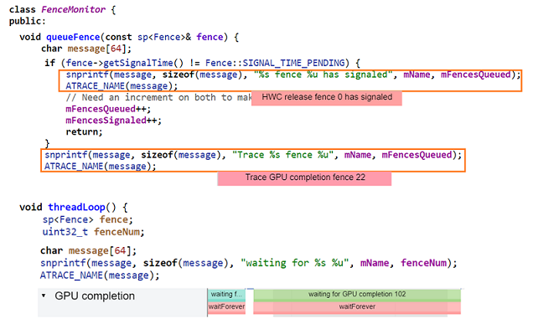Click the 'uint32_t fenceNum;' declaration
Viewport: 559px width, 324px height.
[93, 232]
